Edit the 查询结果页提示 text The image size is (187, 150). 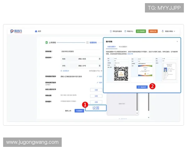(100, 82)
